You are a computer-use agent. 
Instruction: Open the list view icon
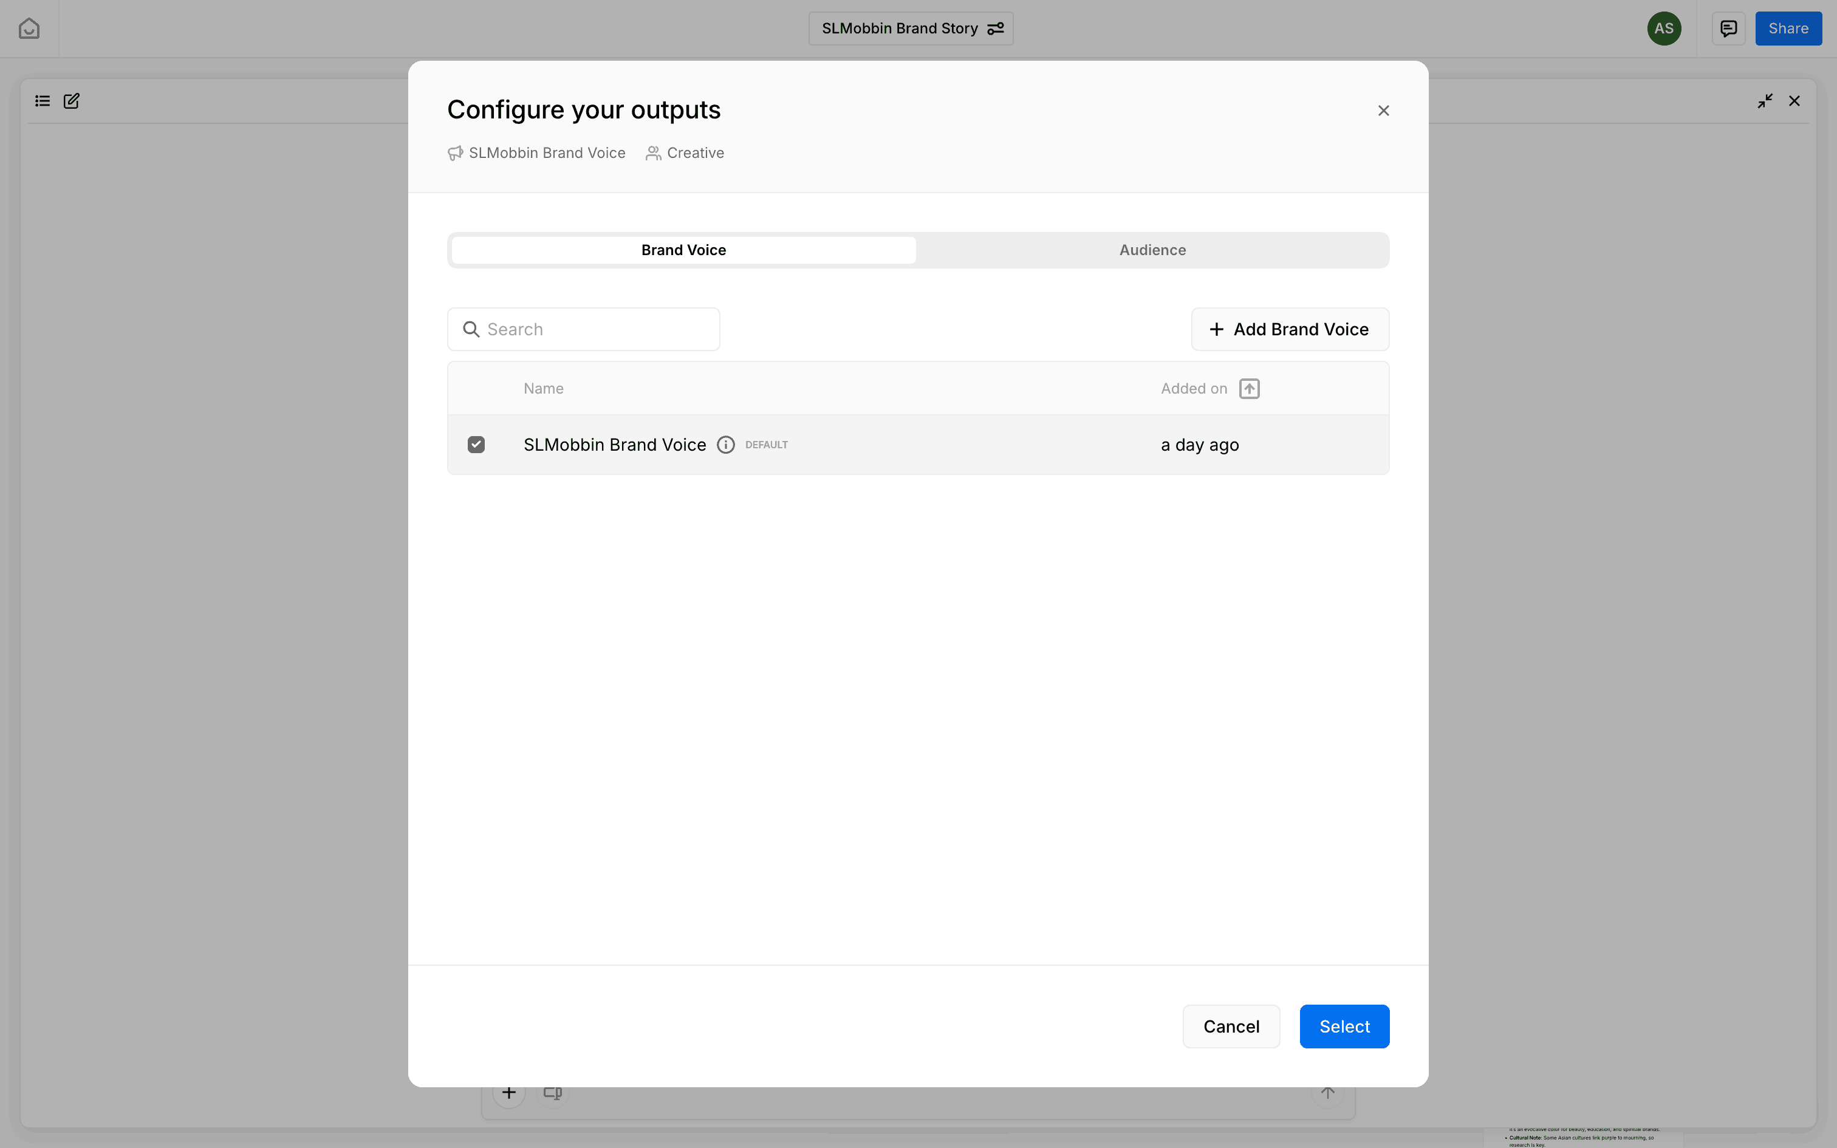coord(43,101)
